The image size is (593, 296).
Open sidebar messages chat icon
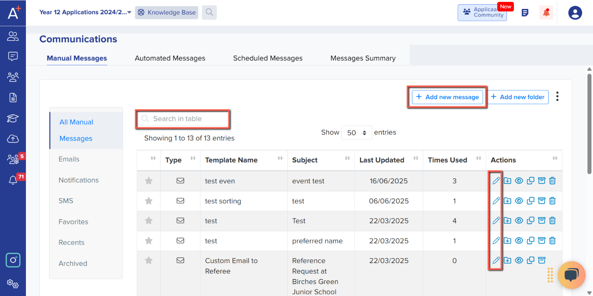tap(13, 57)
